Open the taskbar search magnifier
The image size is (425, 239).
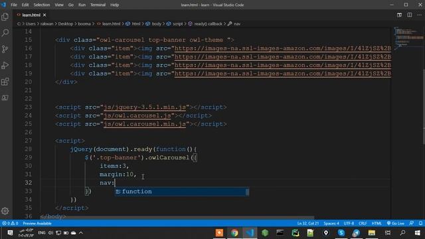point(402,233)
